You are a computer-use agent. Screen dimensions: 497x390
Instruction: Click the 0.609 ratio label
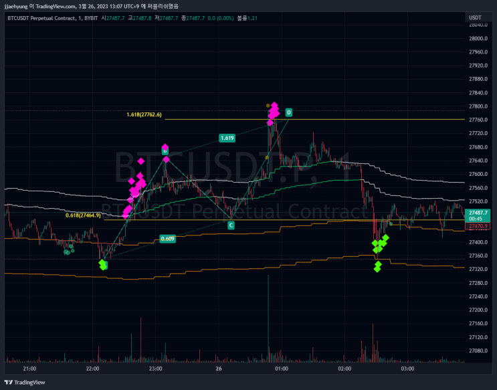tap(167, 239)
